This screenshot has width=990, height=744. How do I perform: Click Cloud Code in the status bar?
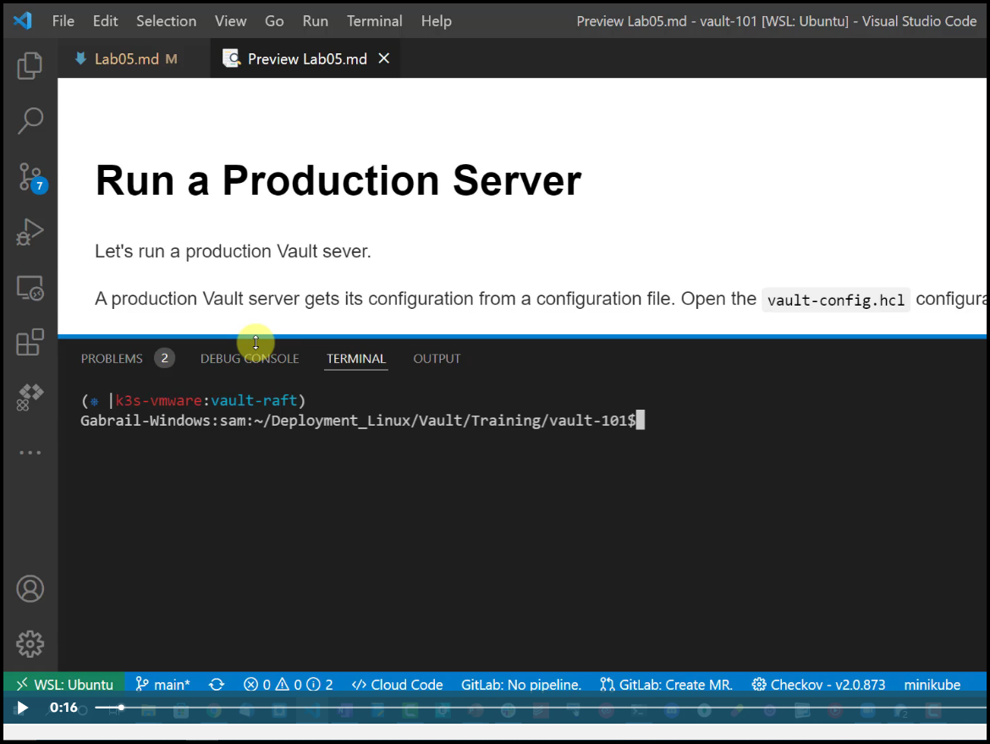[397, 685]
